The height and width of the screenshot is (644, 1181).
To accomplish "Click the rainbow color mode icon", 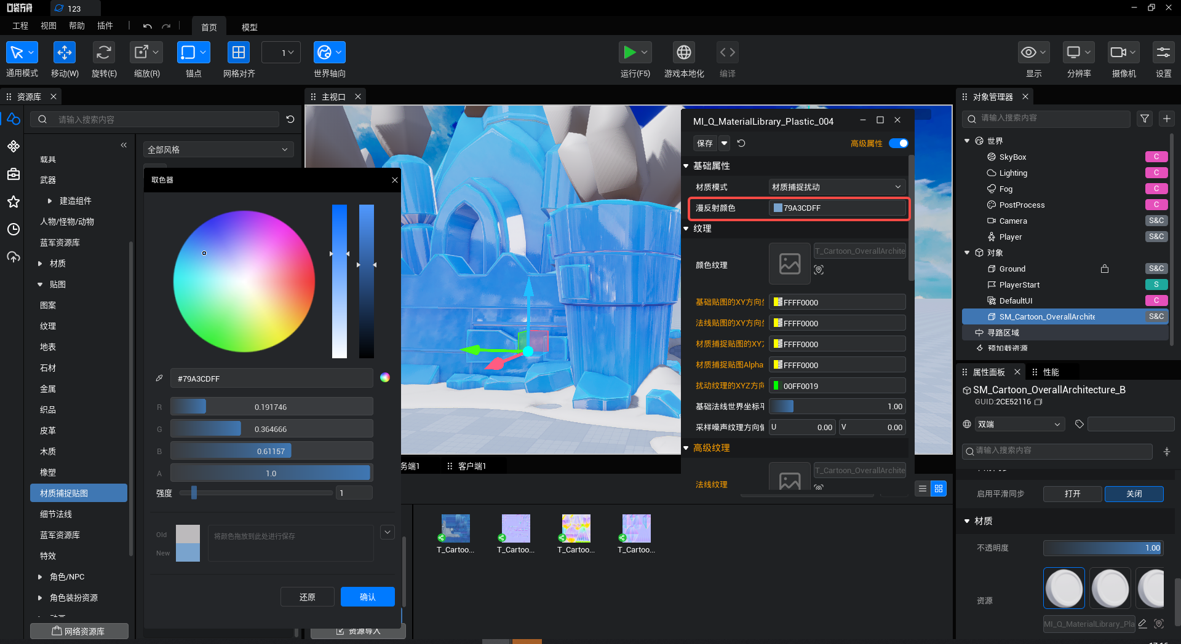I will point(385,377).
